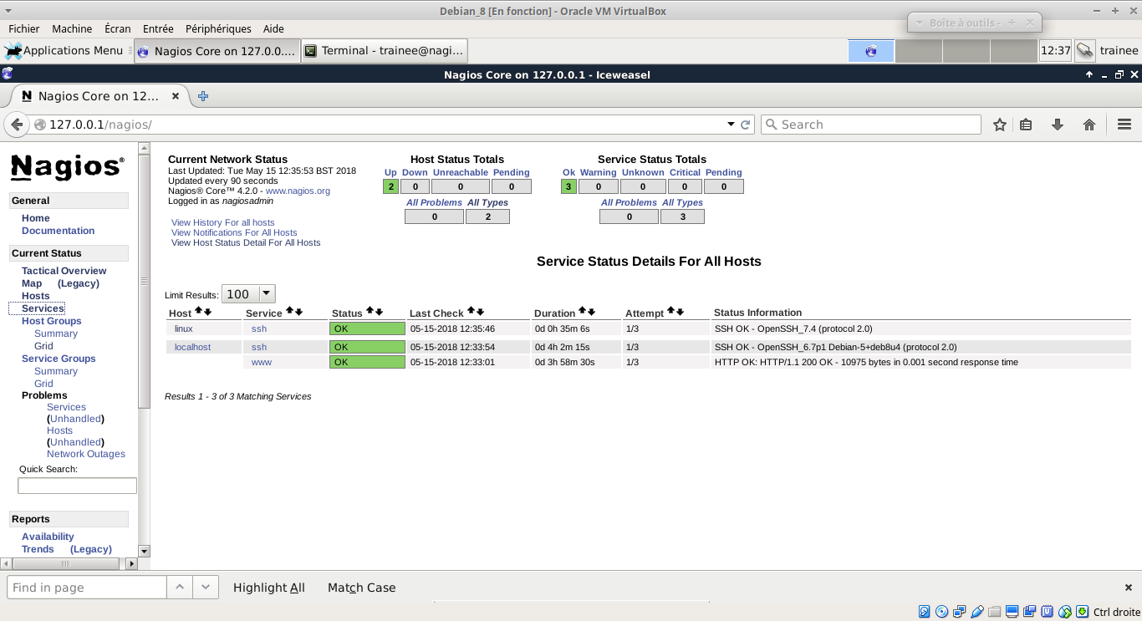Open the Périphériques menu

point(218,28)
